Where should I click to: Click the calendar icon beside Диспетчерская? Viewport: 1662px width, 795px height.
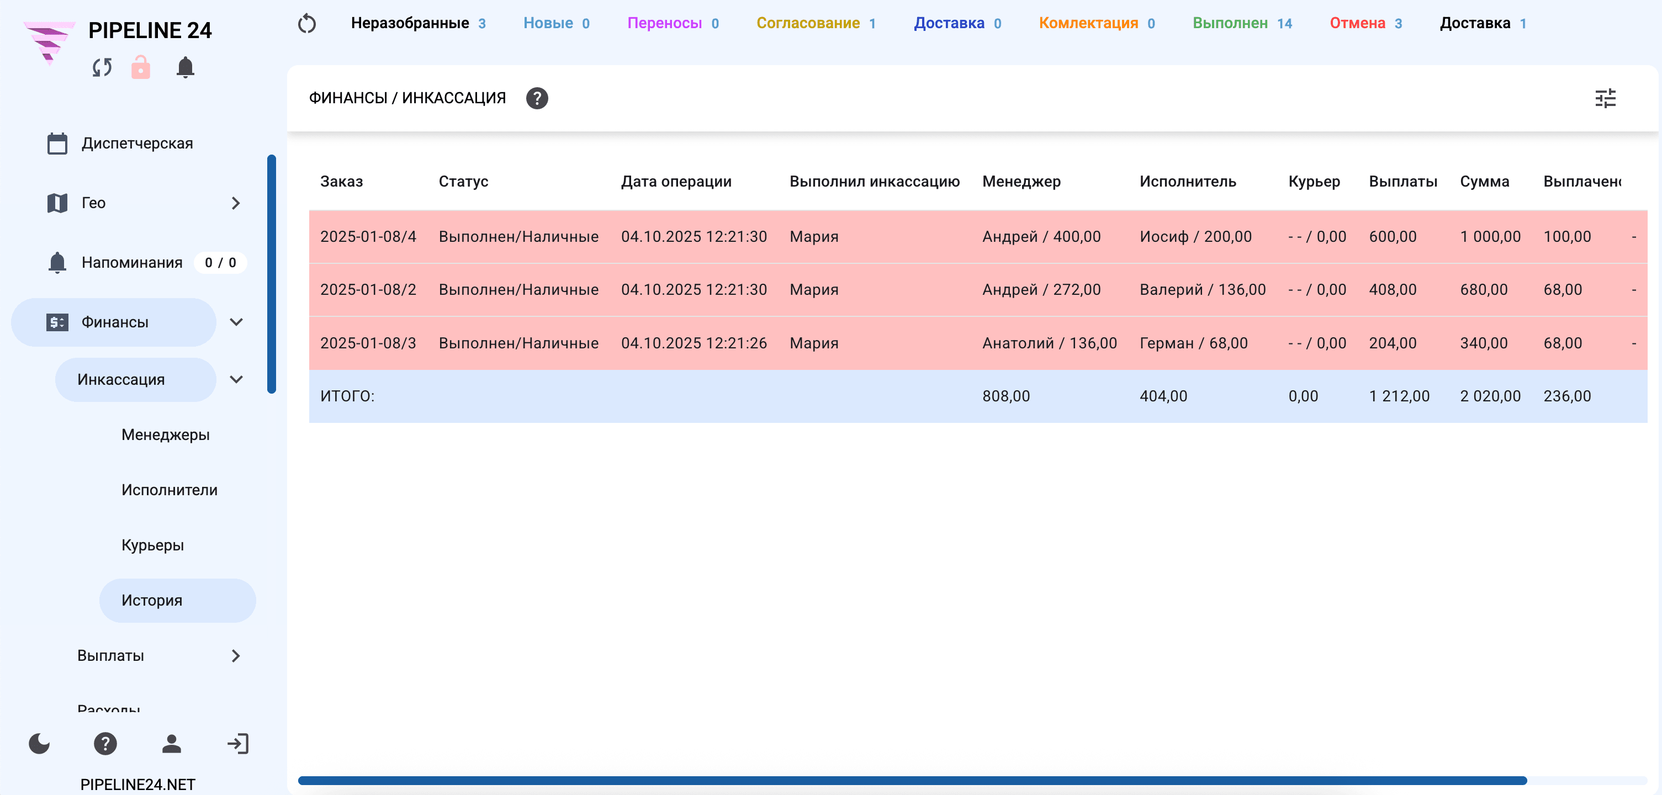click(x=57, y=143)
